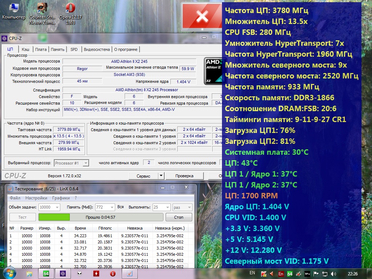Click the 22:26 taskbar clock
This screenshot has height=279, width=372.
352,274
